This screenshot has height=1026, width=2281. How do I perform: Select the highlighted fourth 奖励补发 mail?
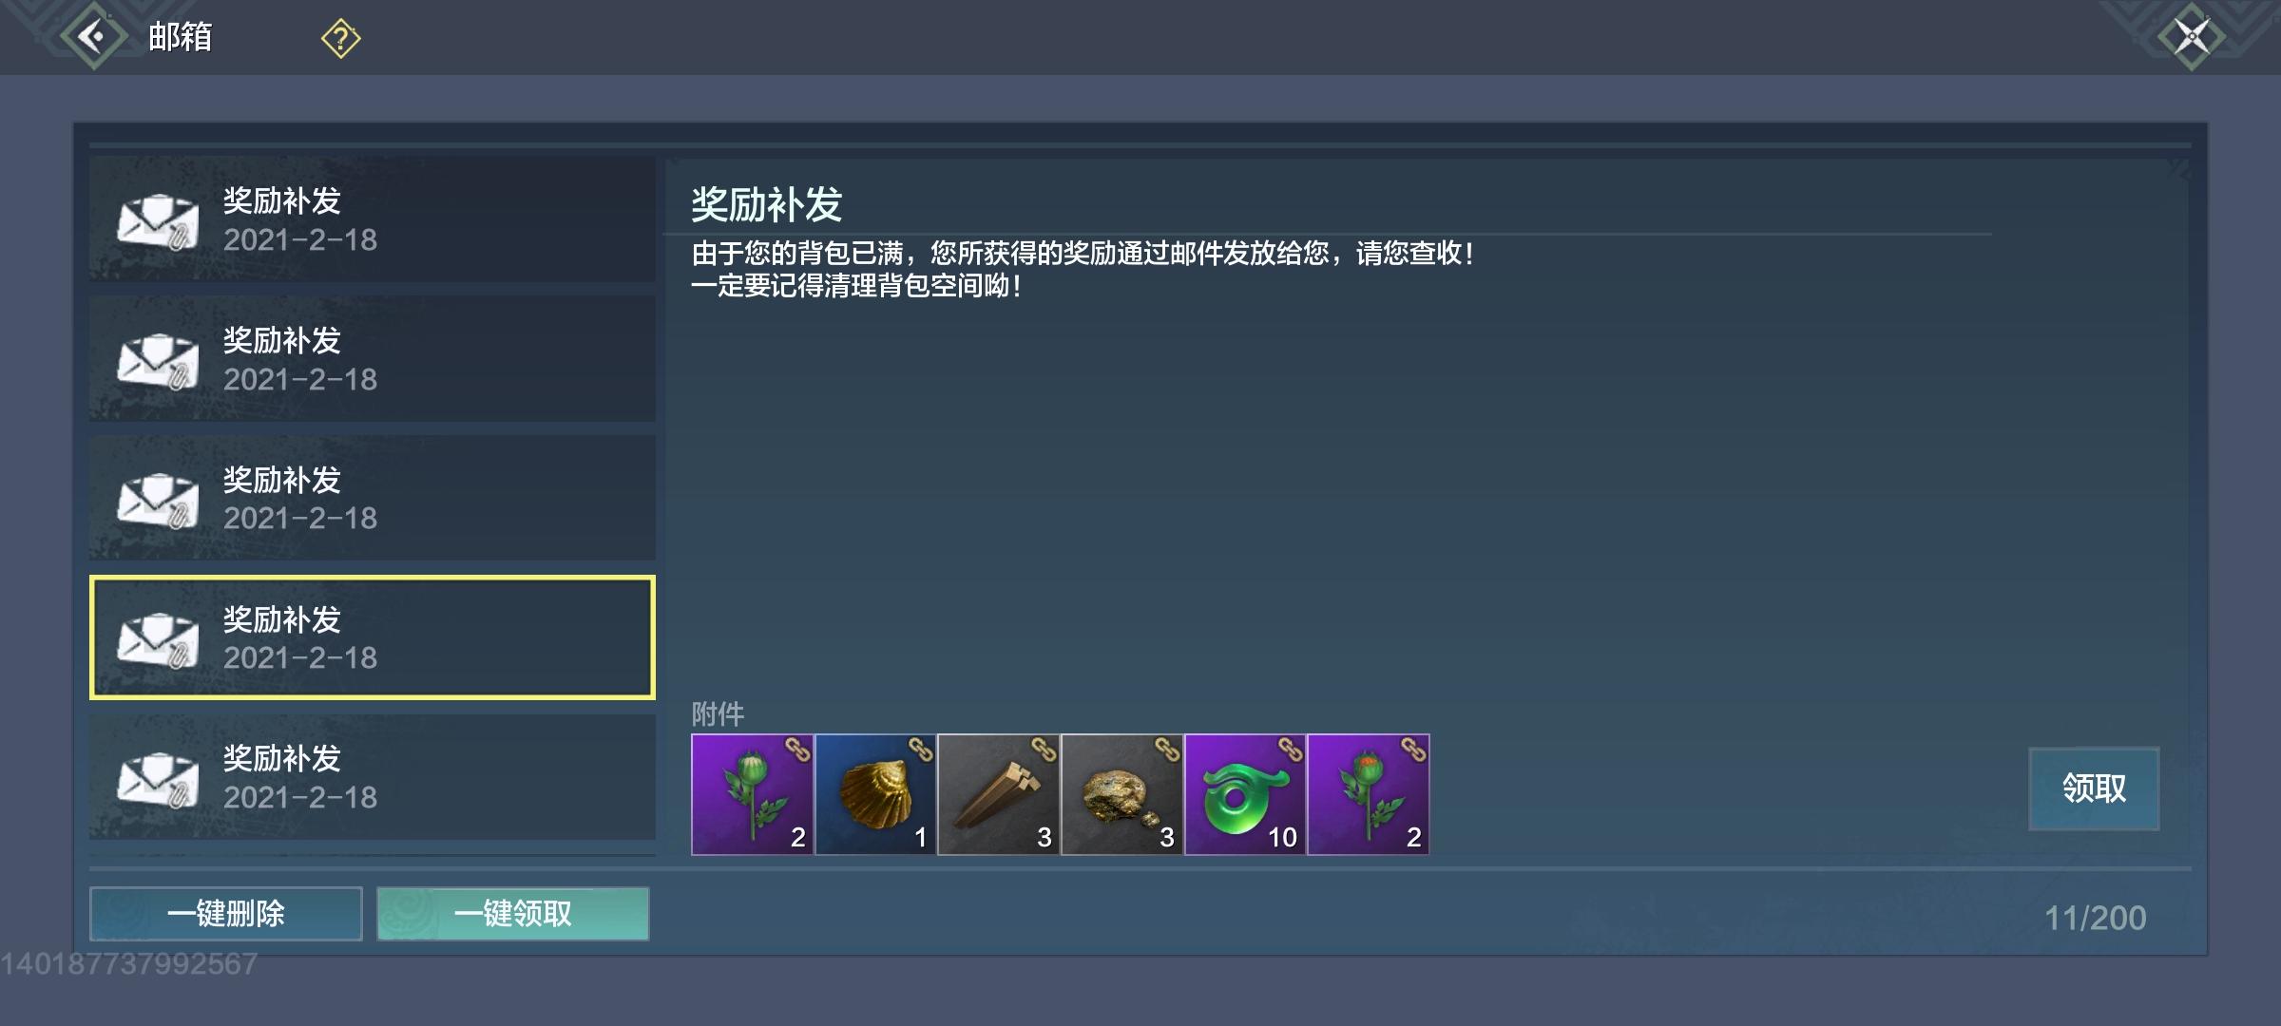click(373, 637)
